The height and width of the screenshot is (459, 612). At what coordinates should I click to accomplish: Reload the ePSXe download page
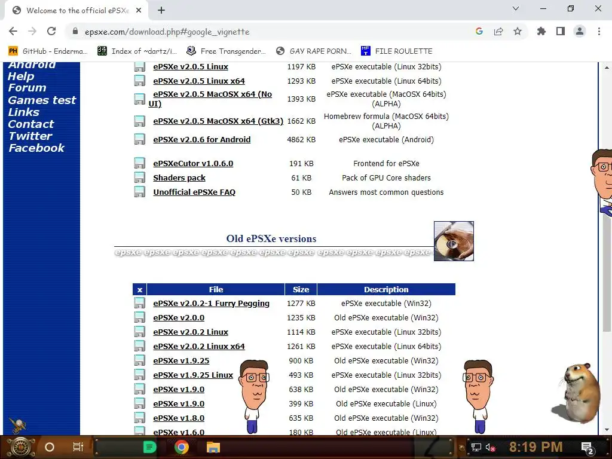51,31
